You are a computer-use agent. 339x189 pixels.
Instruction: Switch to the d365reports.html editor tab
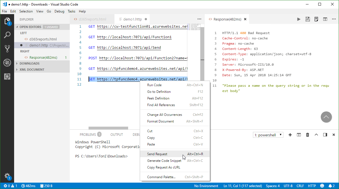coord(92,19)
